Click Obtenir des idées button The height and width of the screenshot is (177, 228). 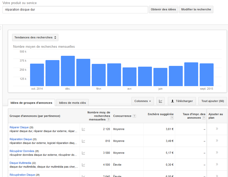[163, 10]
